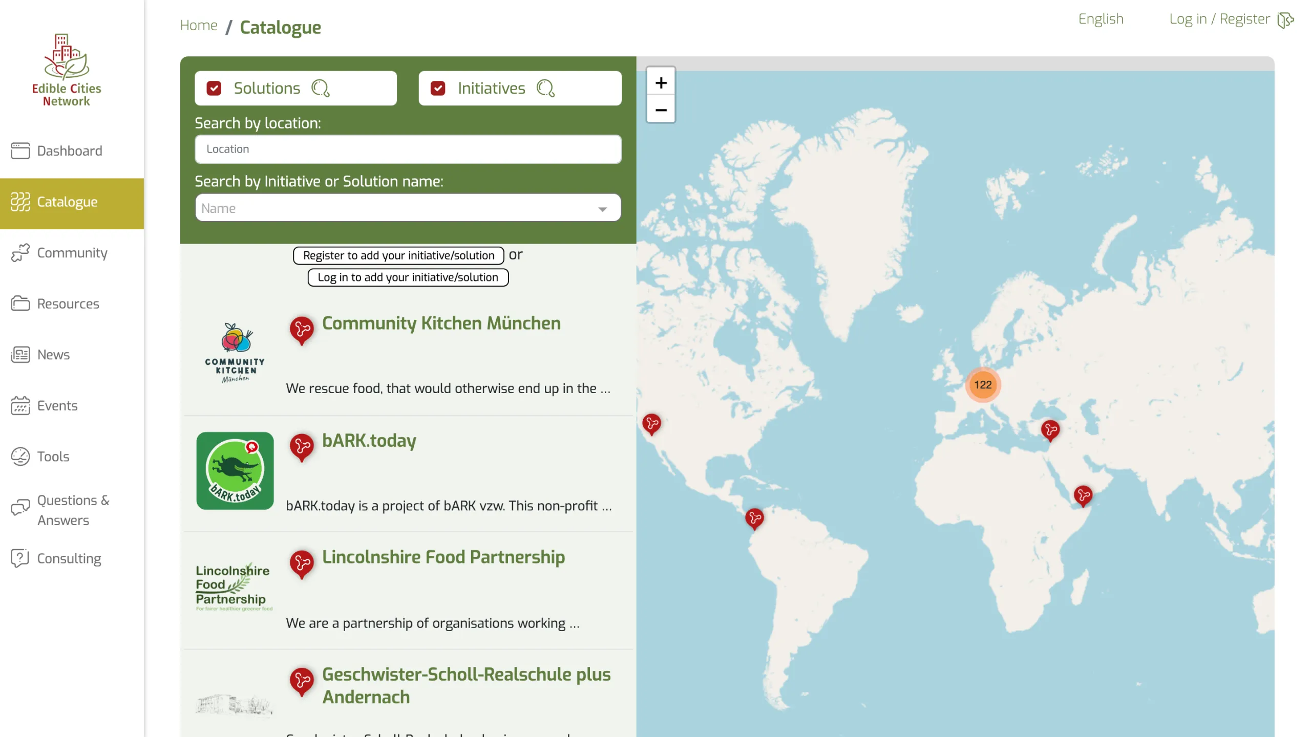1311x737 pixels.
Task: Click the magnifier icon next to Solutions
Action: click(321, 88)
